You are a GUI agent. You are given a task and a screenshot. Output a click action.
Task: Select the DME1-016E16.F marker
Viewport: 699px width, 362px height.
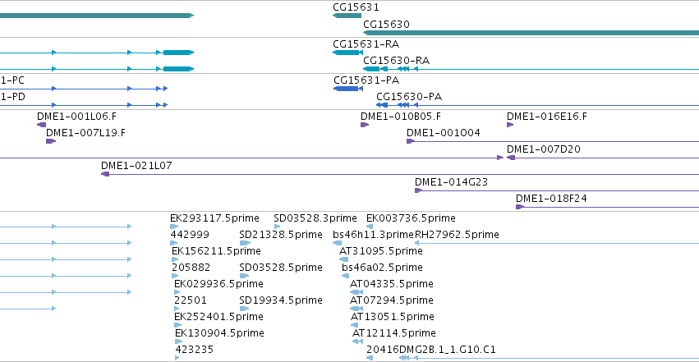510,125
